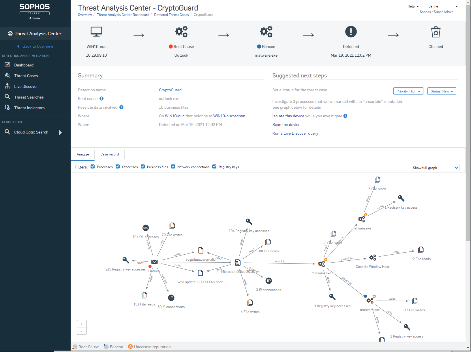471x352 pixels.
Task: Click the Threat Analysis Center sidebar header
Action: (x=35, y=34)
